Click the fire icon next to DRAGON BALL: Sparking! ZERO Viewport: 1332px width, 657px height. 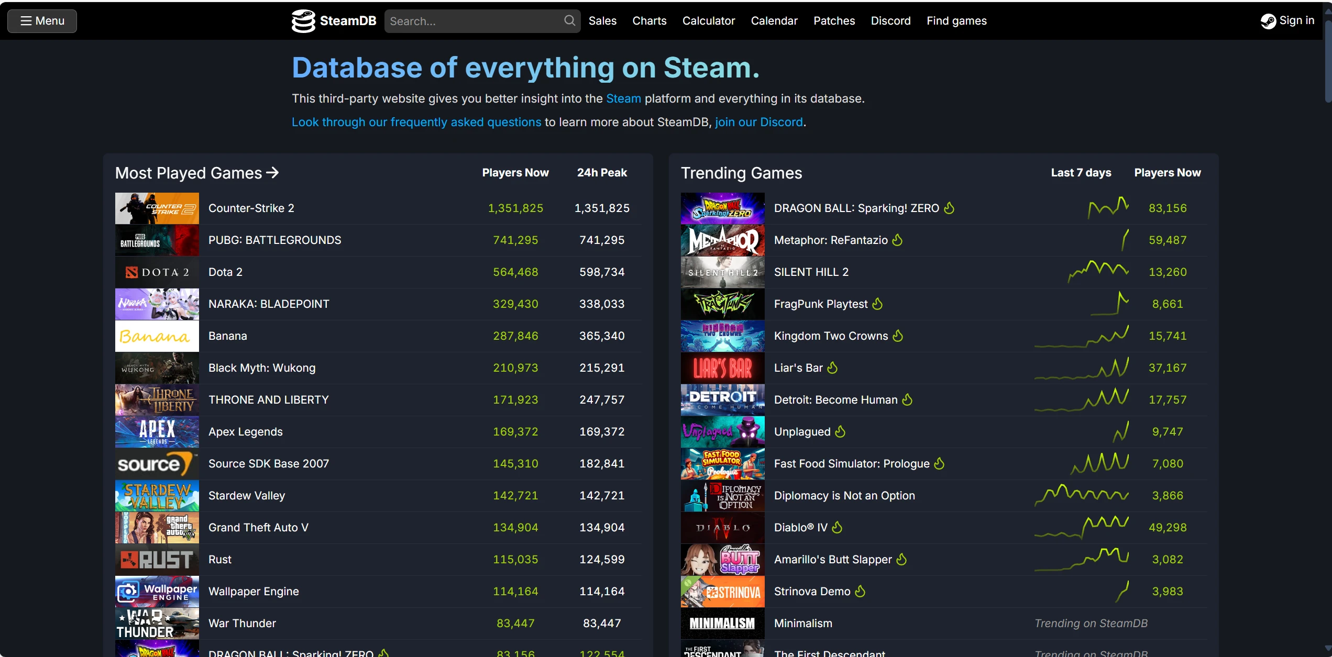(x=950, y=208)
